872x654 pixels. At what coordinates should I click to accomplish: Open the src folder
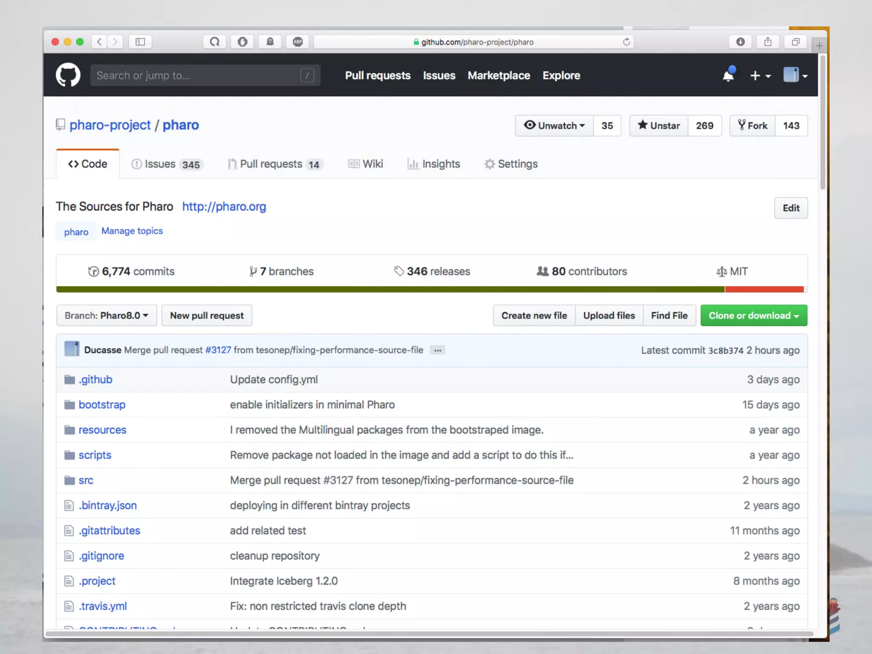pos(86,480)
